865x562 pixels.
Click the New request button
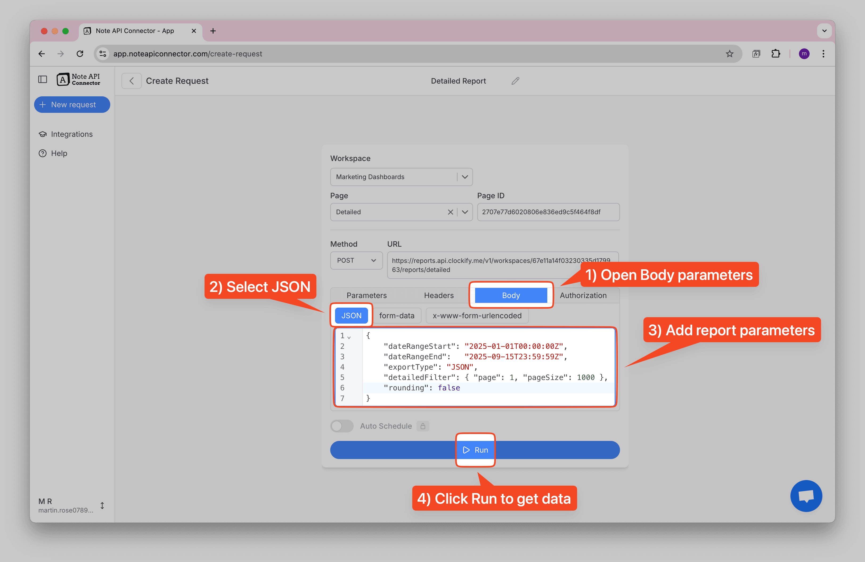72,105
